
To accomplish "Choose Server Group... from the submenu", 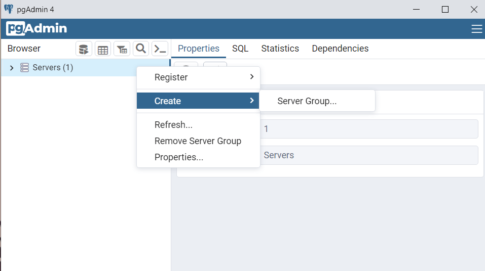I will pyautogui.click(x=307, y=101).
